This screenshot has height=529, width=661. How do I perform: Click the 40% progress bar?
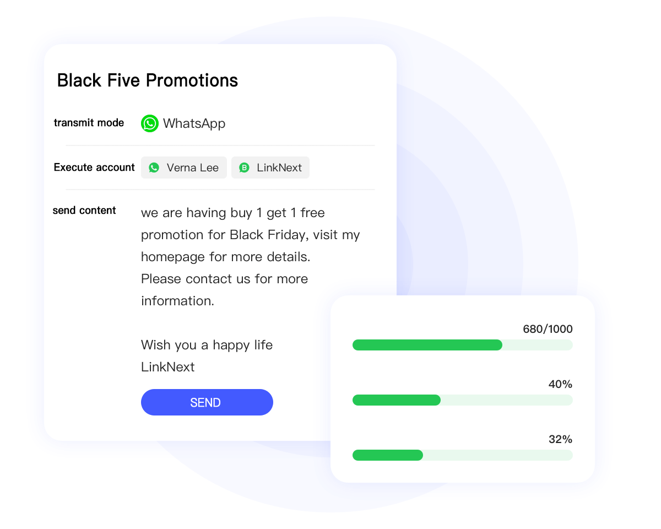coord(462,400)
